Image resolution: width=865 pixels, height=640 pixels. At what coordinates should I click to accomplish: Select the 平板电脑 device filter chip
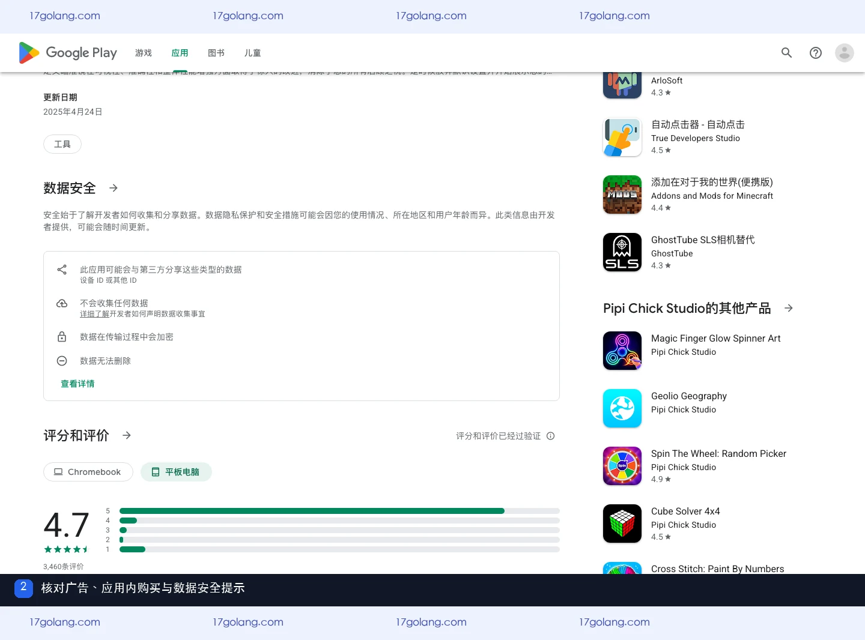coord(176,472)
